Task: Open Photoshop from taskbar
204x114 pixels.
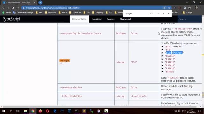Action: coord(69,111)
